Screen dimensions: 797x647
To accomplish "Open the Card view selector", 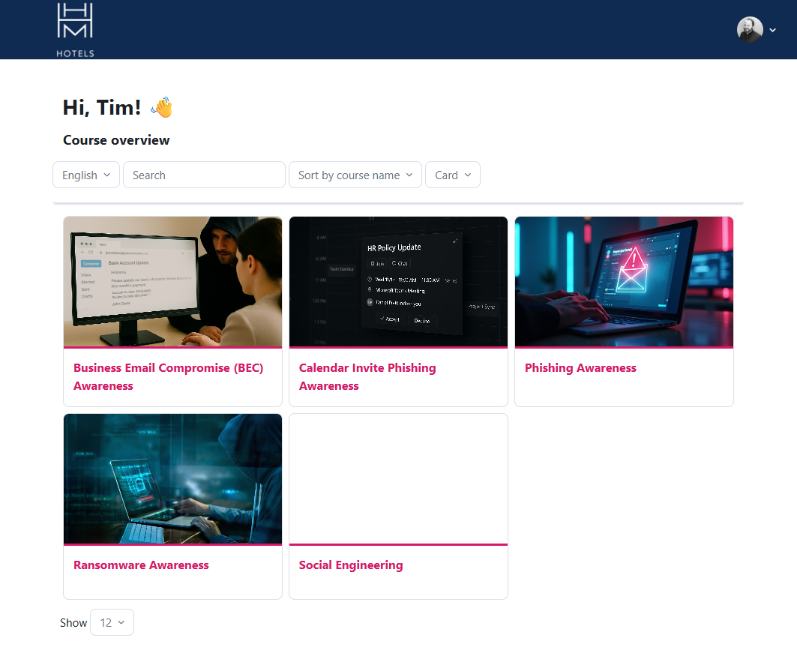I will (453, 175).
